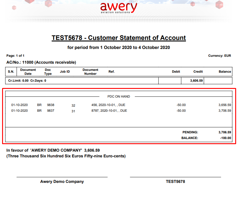This screenshot has width=237, height=206.
Task: Click the credit value 3,606.59 in Cr.Limit row
Action: point(196,80)
